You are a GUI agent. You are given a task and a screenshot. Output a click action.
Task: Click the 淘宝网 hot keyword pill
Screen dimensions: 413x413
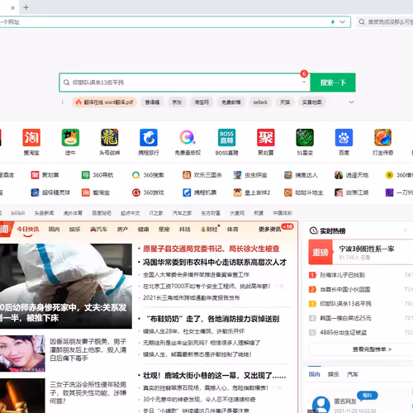[x=202, y=102]
